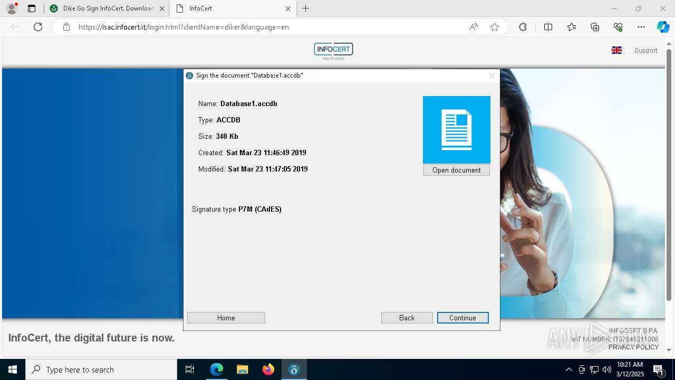Click Dike GoSign taskbar icon

[x=294, y=369]
